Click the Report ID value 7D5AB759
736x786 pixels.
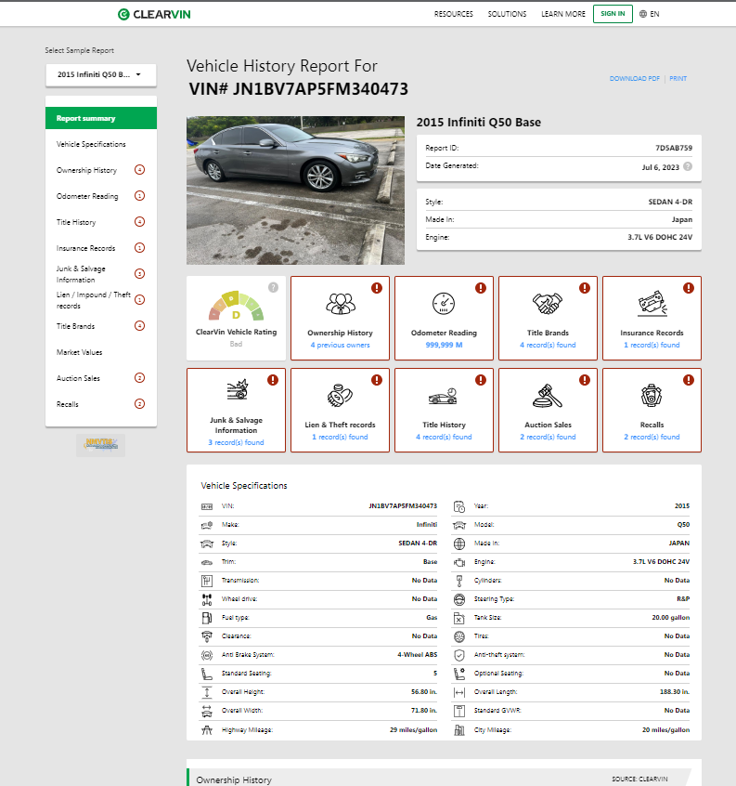674,148
